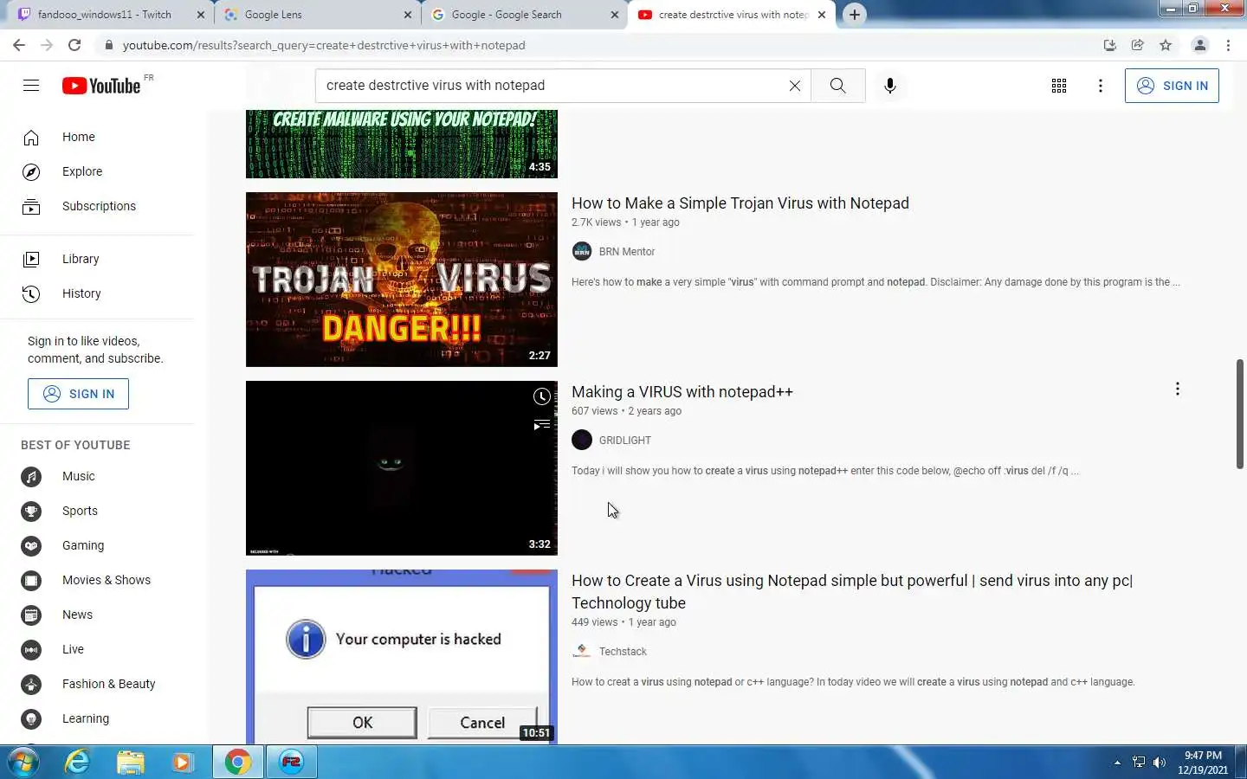The image size is (1247, 779).
Task: Open a new browser tab
Action: [x=855, y=15]
